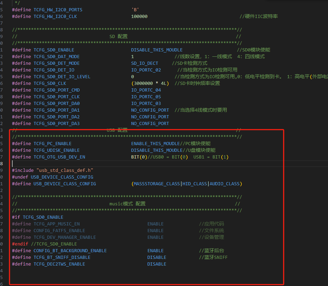
Task: Click TCFG_SD0_DET_IO_LEVEL macro name
Action: pos(62,77)
